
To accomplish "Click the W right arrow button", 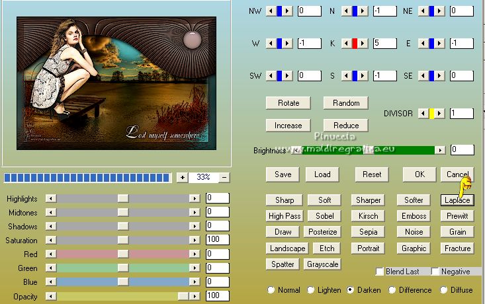I will [287, 44].
